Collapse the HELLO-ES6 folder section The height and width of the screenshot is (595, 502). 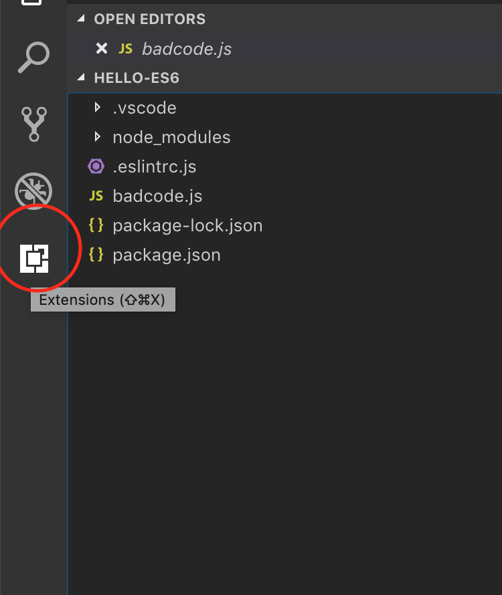(x=81, y=78)
